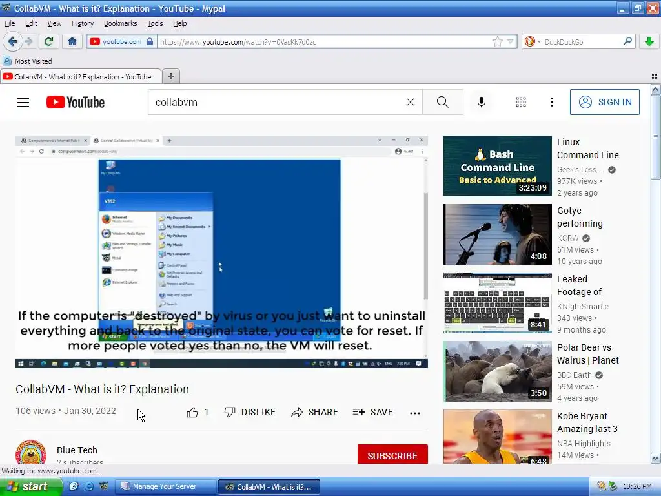Click the Kobe Bryant Amazing last 3 title

pos(587,422)
